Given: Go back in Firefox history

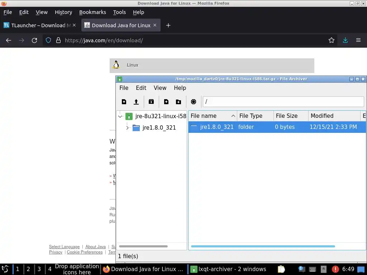Looking at the screenshot, I should pos(9,40).
